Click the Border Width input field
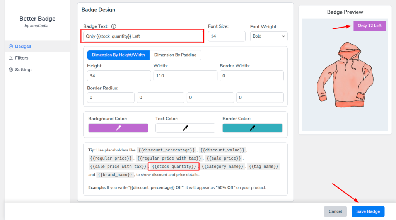 pyautogui.click(x=252, y=76)
